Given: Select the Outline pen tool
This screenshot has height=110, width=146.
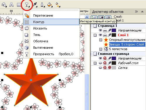Looking at the screenshot, I should click(43, 5).
